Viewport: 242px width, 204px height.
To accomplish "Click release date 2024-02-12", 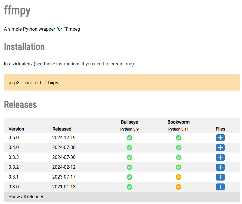I will pyautogui.click(x=64, y=167).
